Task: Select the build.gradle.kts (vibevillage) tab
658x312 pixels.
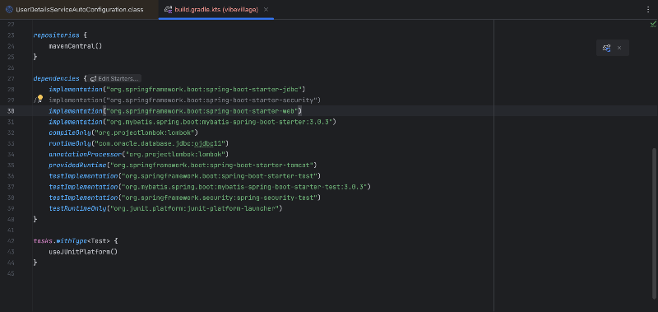Action: pos(216,9)
